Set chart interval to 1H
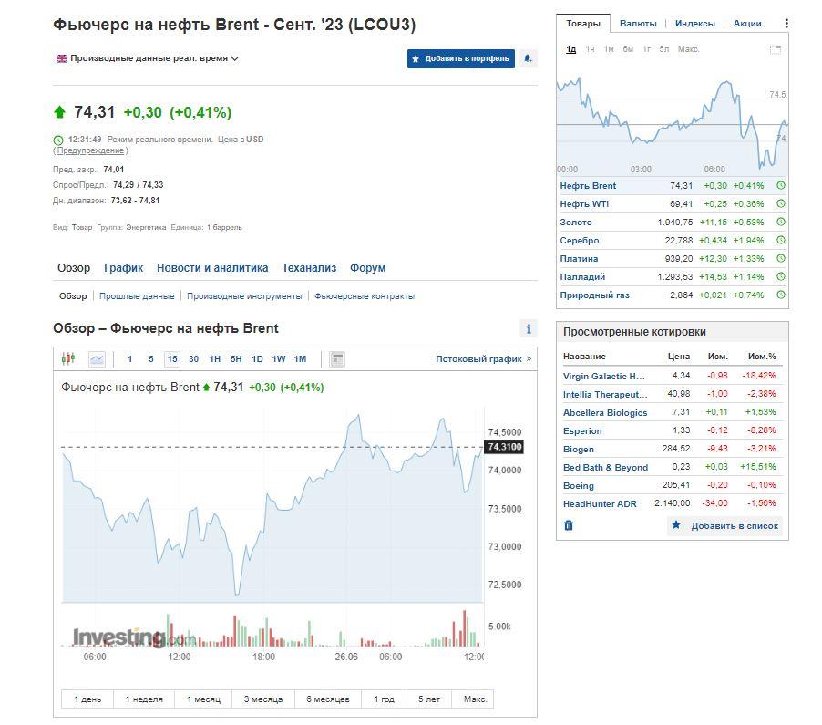The height and width of the screenshot is (725, 822). click(x=215, y=359)
